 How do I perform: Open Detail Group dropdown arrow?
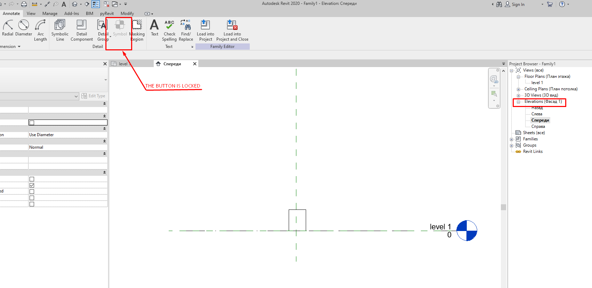(110, 36)
